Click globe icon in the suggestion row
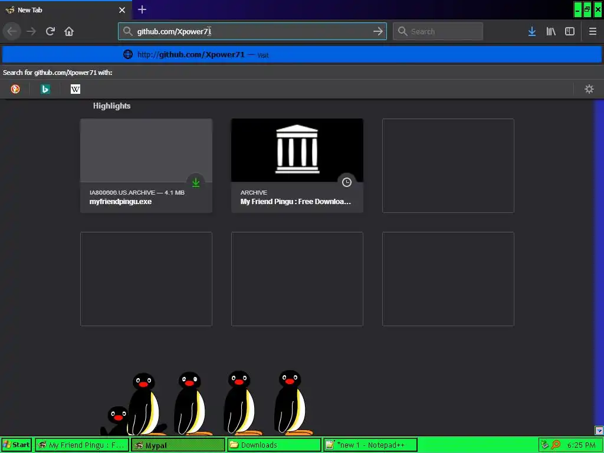604x453 pixels. (x=128, y=54)
